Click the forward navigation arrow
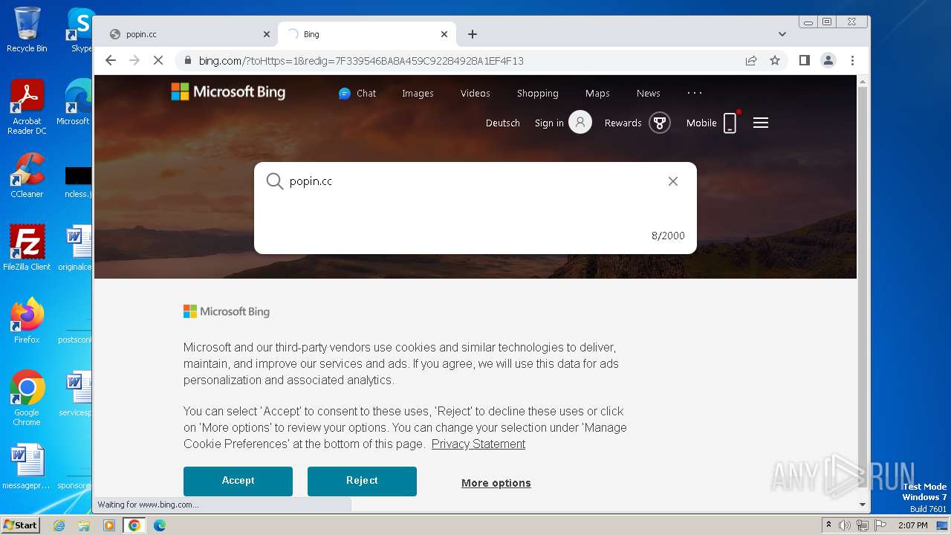The width and height of the screenshot is (951, 535). (134, 60)
